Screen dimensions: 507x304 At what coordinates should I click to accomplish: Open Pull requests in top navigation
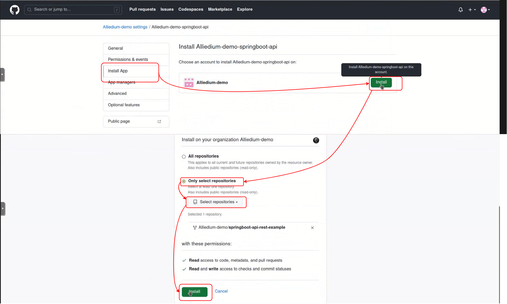pos(142,9)
